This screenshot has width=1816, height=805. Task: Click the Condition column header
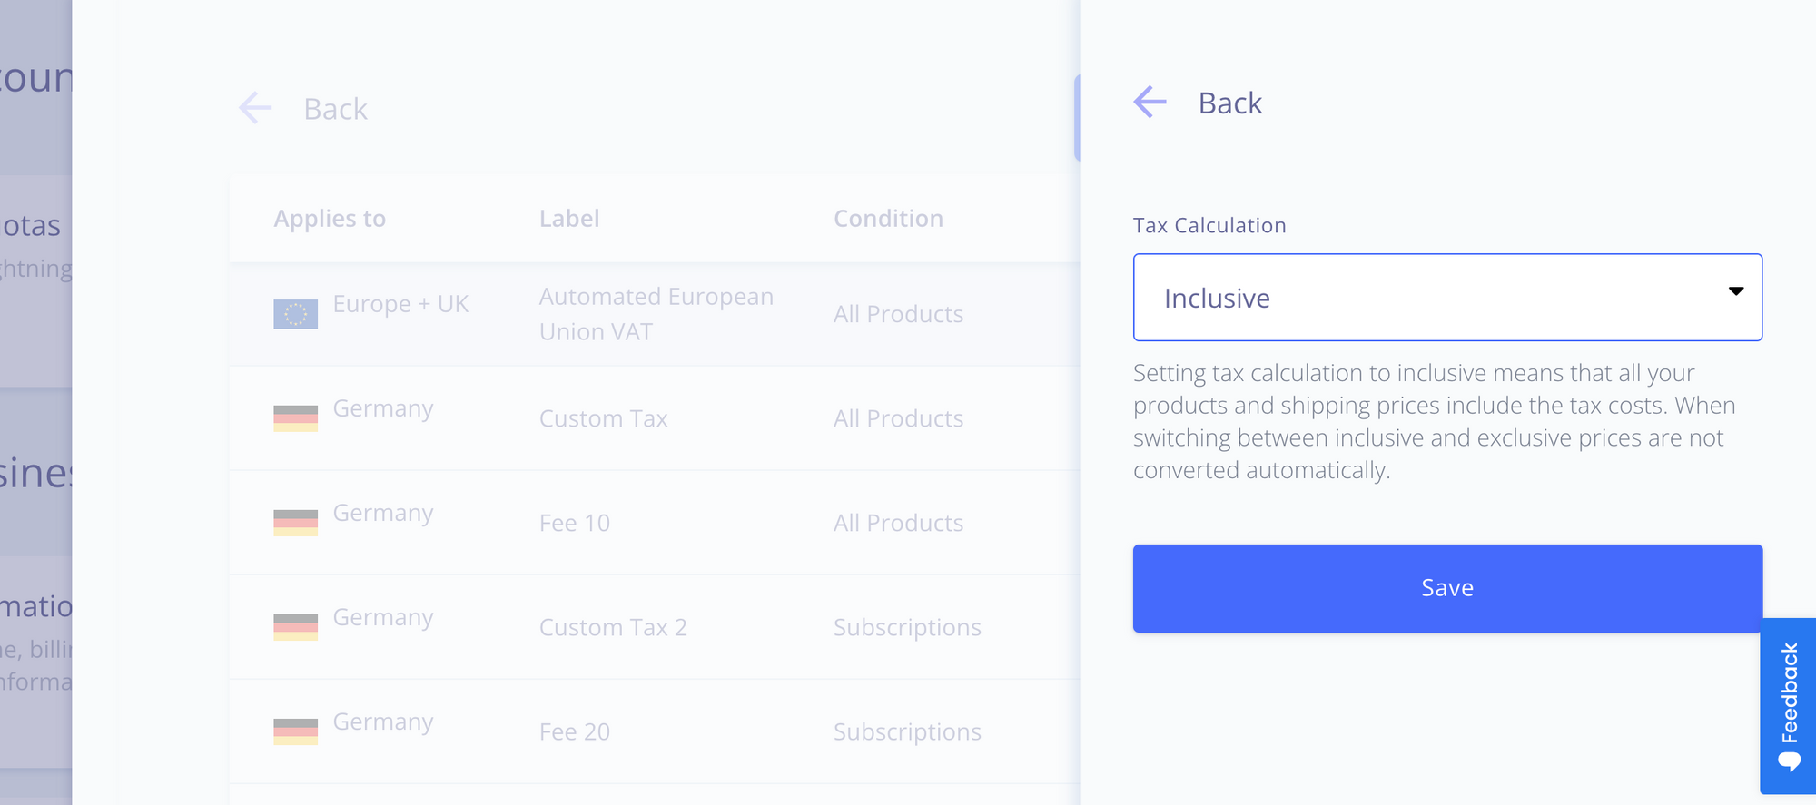point(888,219)
